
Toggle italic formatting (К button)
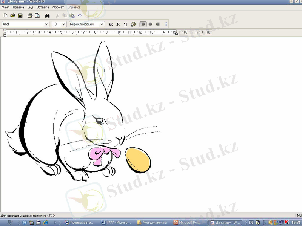click(x=118, y=24)
